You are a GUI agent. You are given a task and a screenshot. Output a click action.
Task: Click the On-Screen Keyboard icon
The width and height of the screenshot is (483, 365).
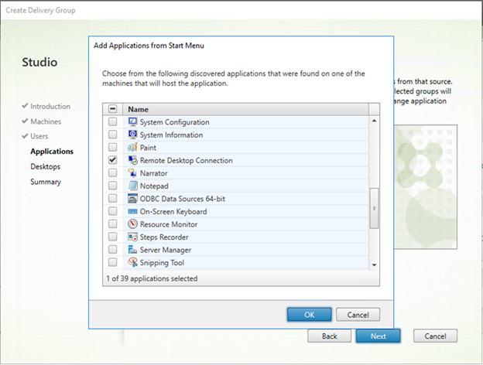pos(132,211)
